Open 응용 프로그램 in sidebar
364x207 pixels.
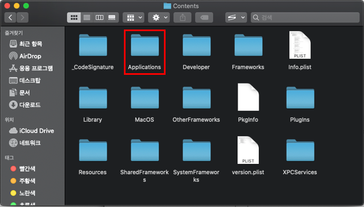[31, 68]
